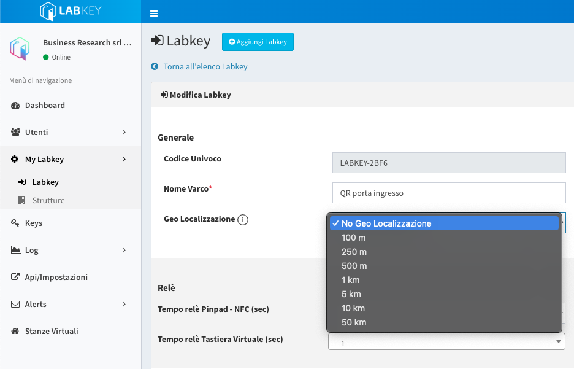Click the Generale section heading
The image size is (574, 369).
tap(176, 138)
